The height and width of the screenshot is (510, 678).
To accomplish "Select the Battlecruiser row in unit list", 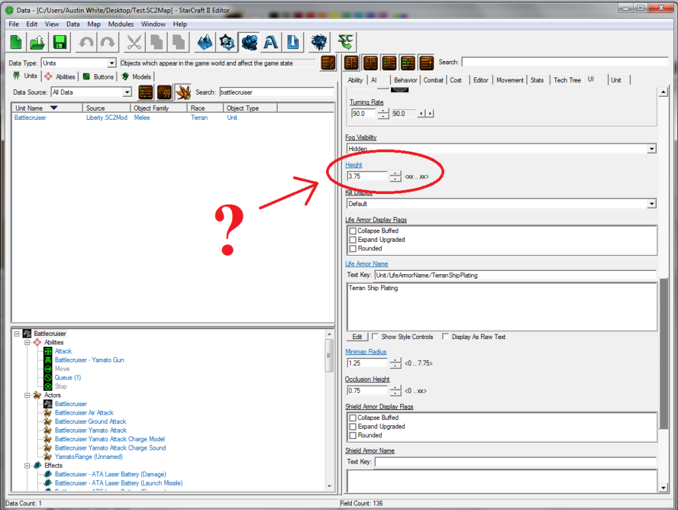I will (x=173, y=117).
